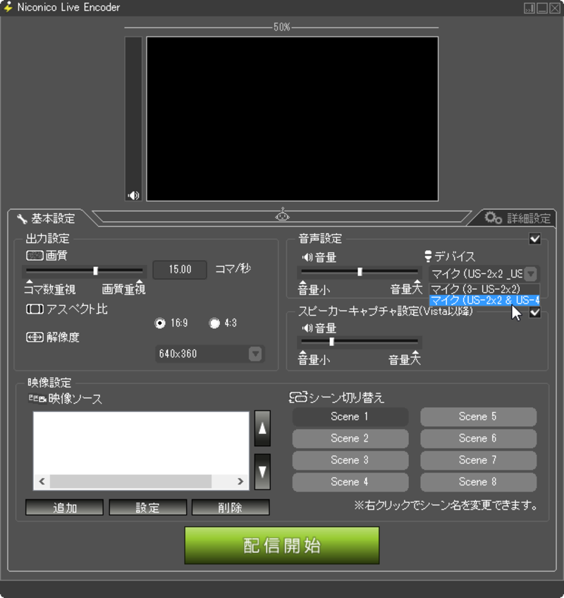Click the 画質 quality slider handle

tap(95, 270)
